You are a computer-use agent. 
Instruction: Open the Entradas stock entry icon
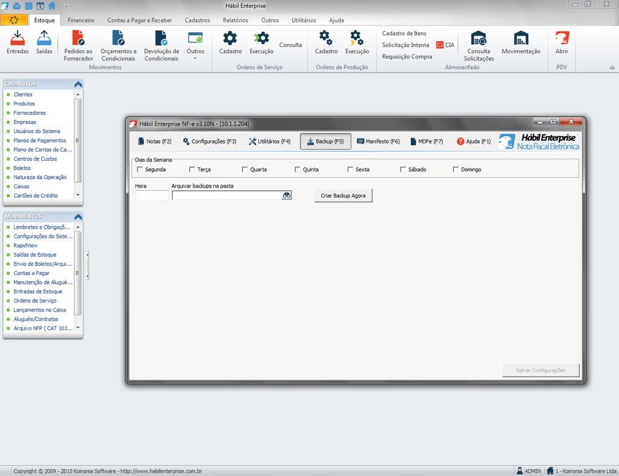tap(18, 38)
